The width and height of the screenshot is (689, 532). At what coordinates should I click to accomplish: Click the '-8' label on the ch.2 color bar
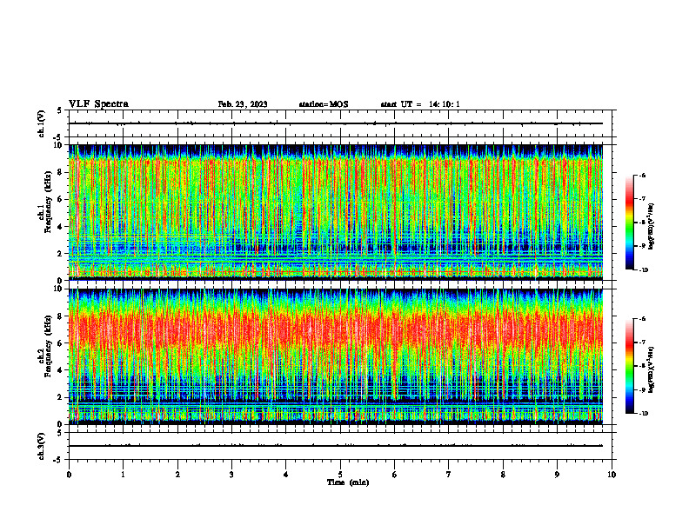click(643, 366)
